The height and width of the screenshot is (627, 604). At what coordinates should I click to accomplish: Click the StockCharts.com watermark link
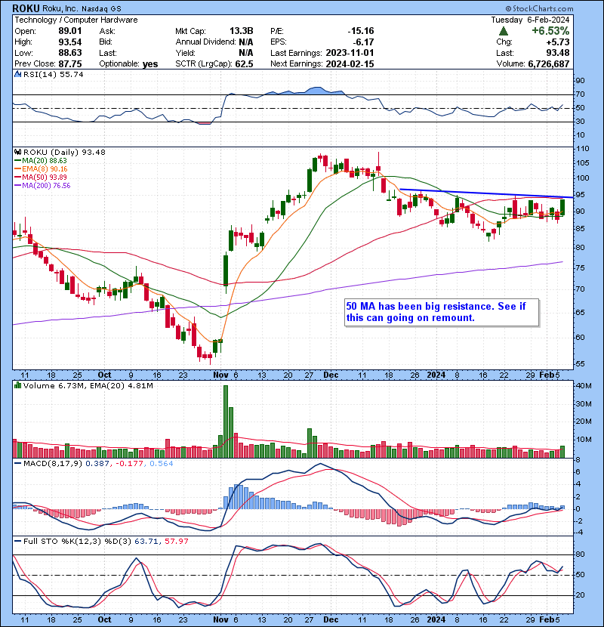tap(540, 8)
